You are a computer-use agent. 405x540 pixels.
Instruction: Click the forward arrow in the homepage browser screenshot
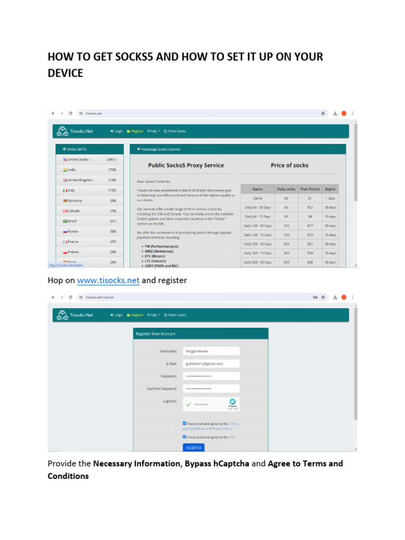(x=62, y=113)
